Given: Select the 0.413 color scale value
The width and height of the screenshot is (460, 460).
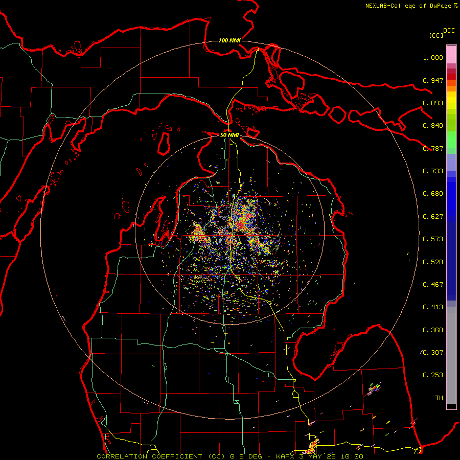Looking at the screenshot, I should tap(433, 307).
